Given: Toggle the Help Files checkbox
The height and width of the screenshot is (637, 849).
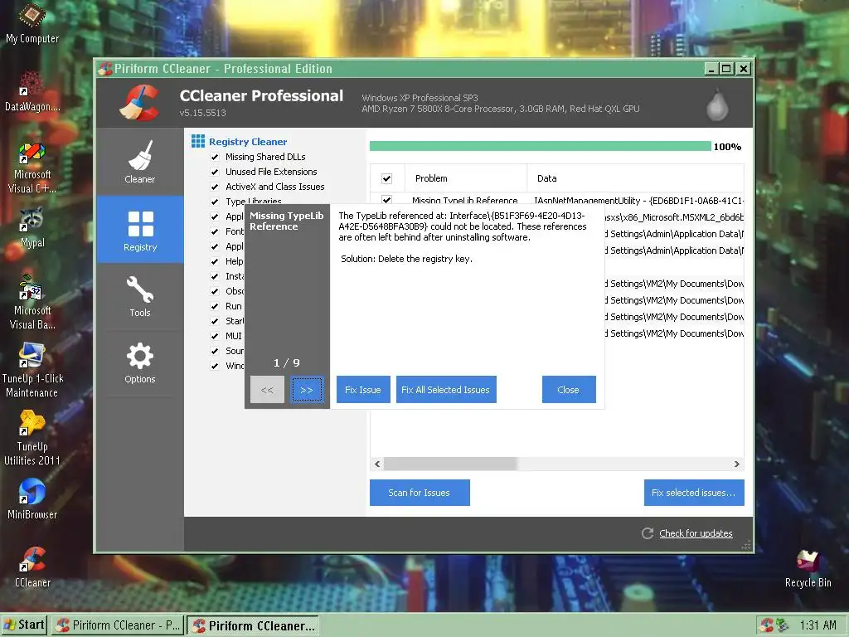Looking at the screenshot, I should click(x=215, y=261).
